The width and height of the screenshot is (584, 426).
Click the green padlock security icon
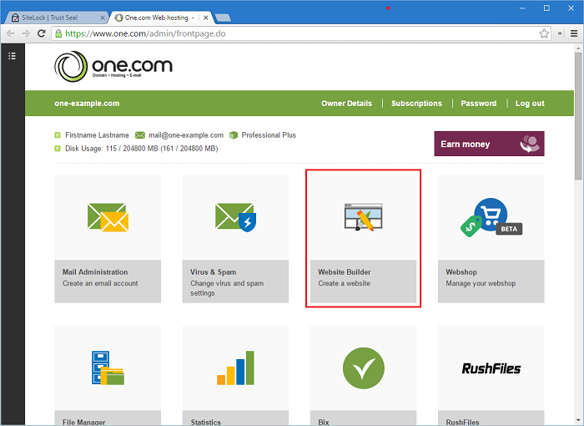pos(58,33)
